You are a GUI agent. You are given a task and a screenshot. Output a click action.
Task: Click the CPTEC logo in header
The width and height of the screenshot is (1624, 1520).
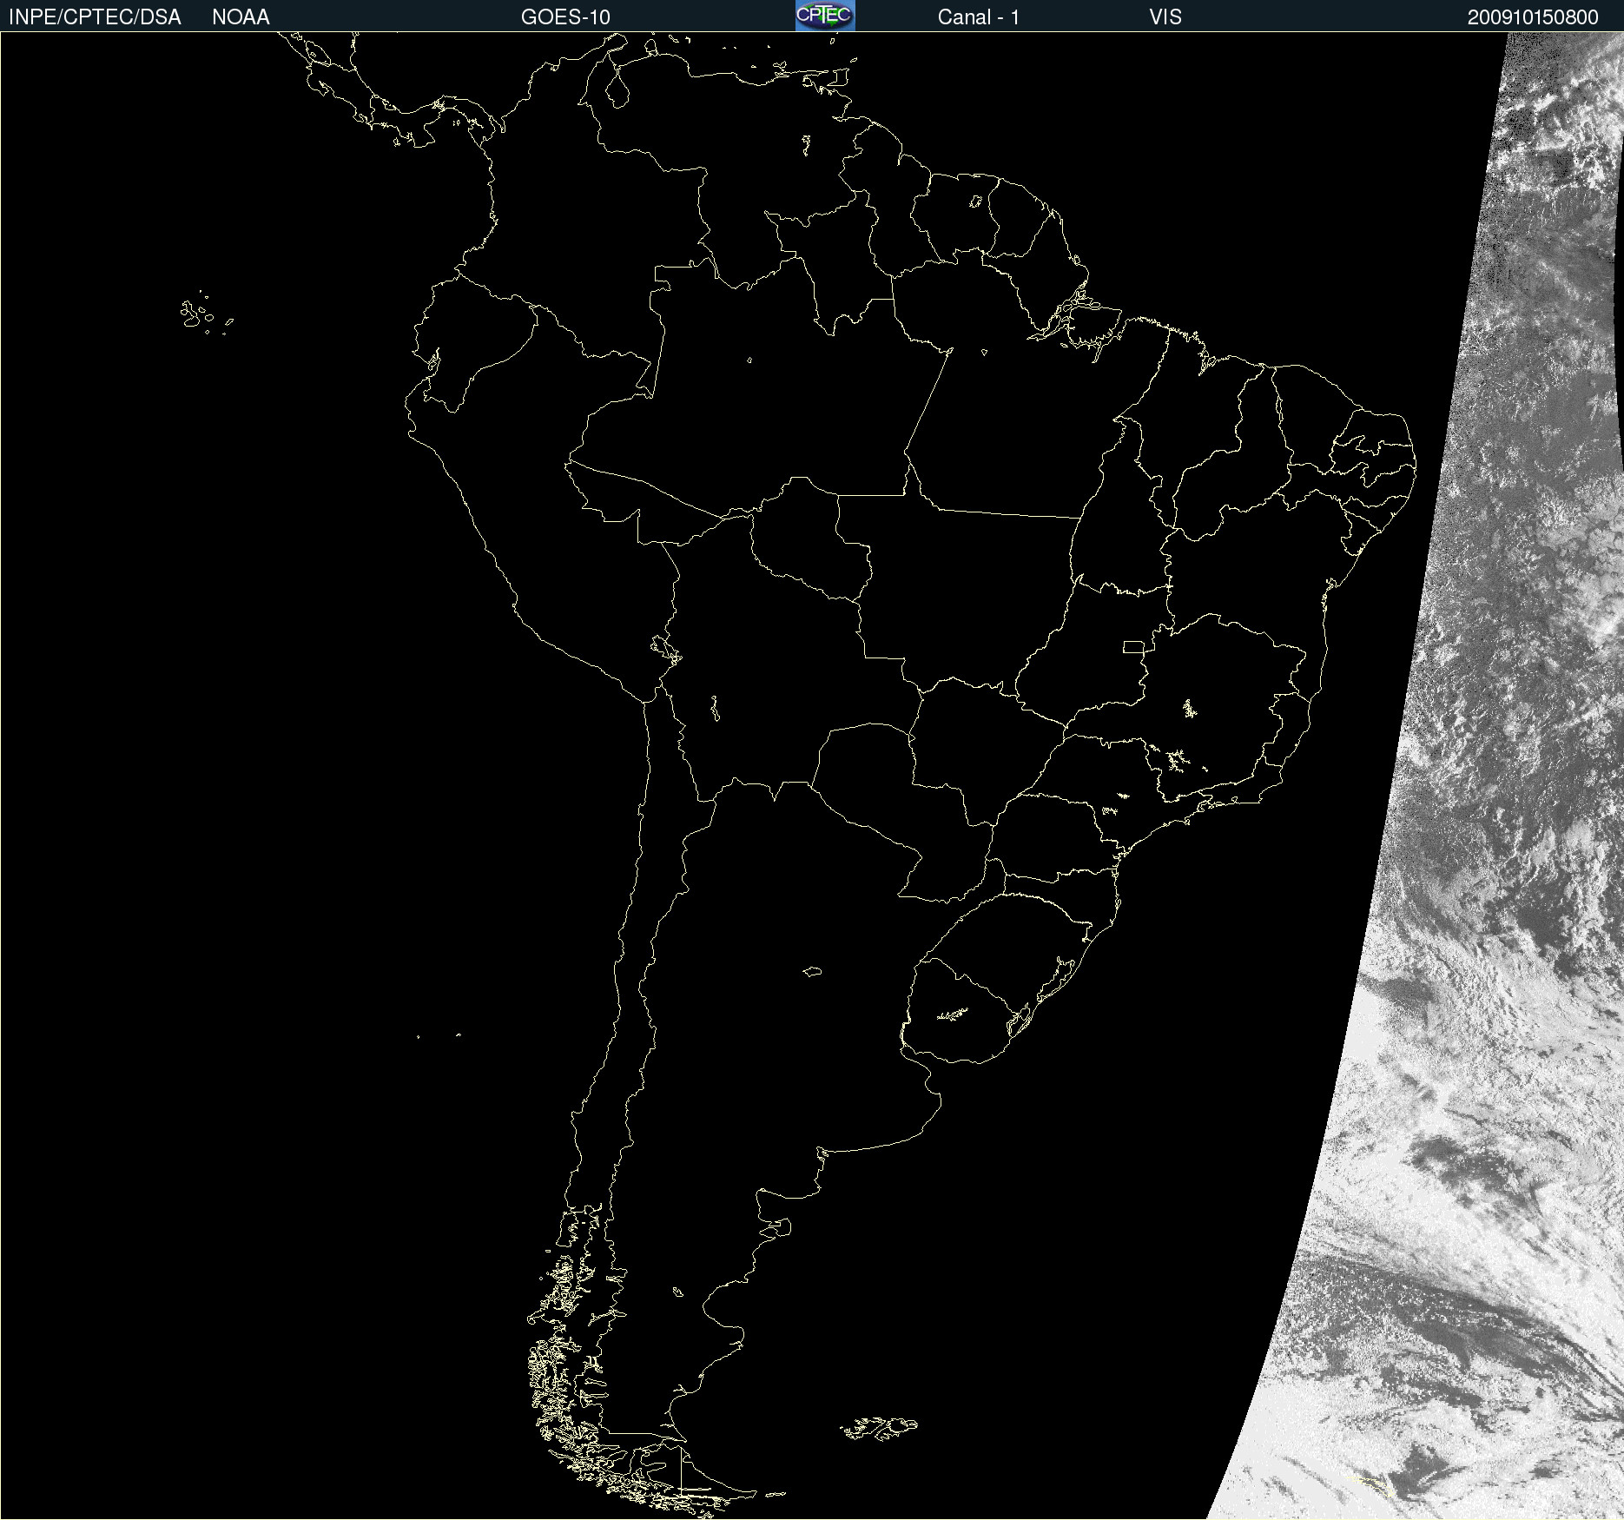point(825,16)
